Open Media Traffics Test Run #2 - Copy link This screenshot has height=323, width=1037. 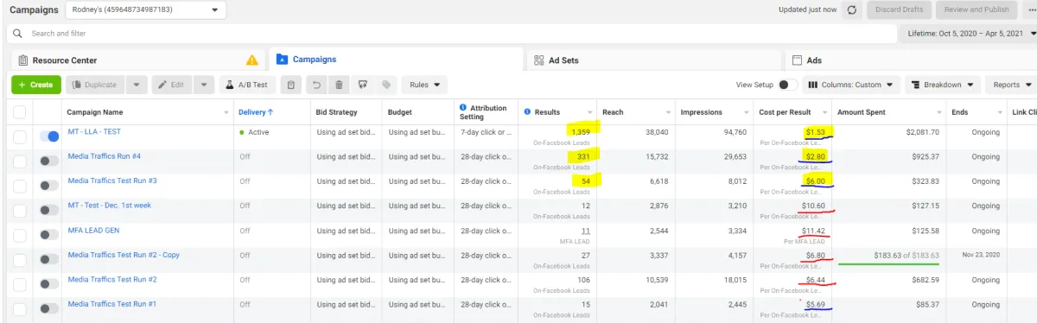pyautogui.click(x=124, y=255)
